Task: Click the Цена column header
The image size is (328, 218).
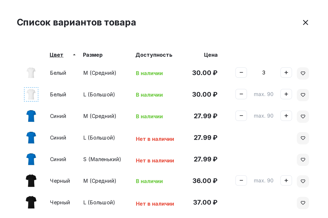Action: [211, 55]
